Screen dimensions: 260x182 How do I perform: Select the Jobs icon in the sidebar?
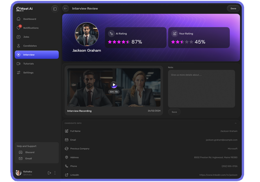(18, 37)
